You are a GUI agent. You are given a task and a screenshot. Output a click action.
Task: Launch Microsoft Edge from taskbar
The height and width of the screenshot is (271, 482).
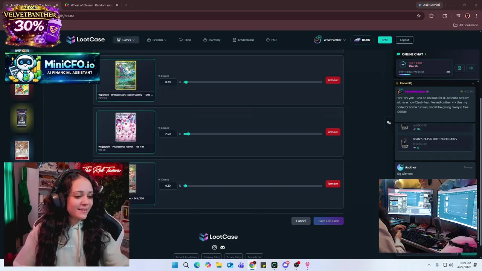197,265
